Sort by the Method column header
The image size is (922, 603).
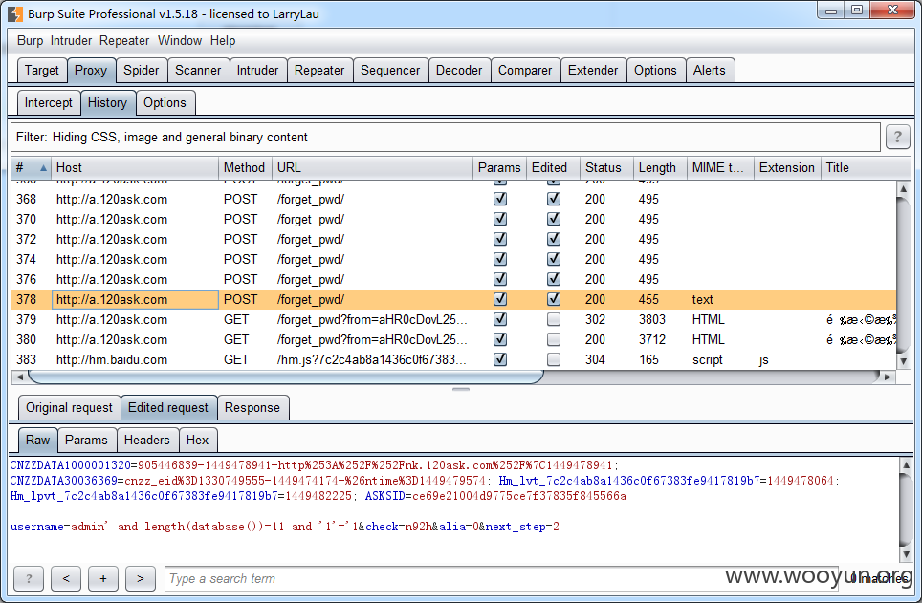pos(245,168)
